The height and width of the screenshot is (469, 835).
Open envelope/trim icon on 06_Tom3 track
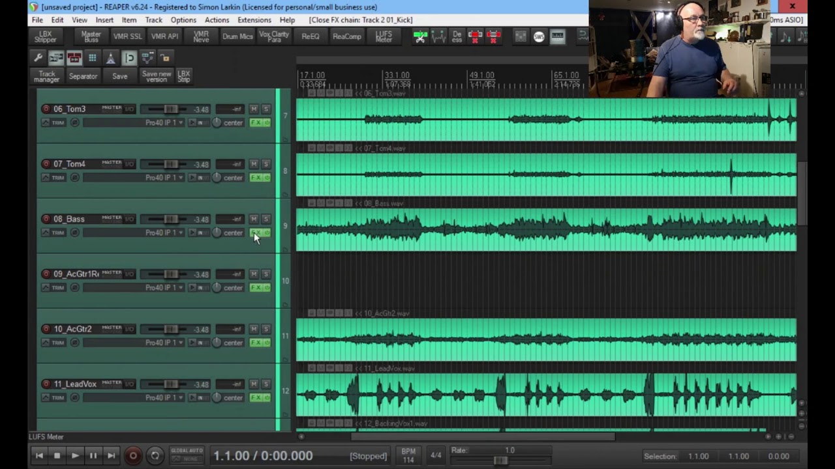[46, 122]
